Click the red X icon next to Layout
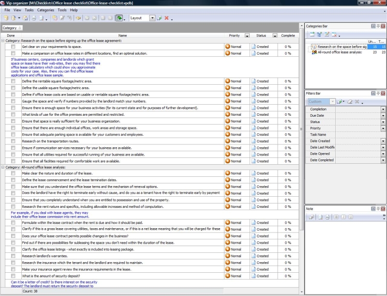The width and height of the screenshot is (387, 296). click(166, 18)
